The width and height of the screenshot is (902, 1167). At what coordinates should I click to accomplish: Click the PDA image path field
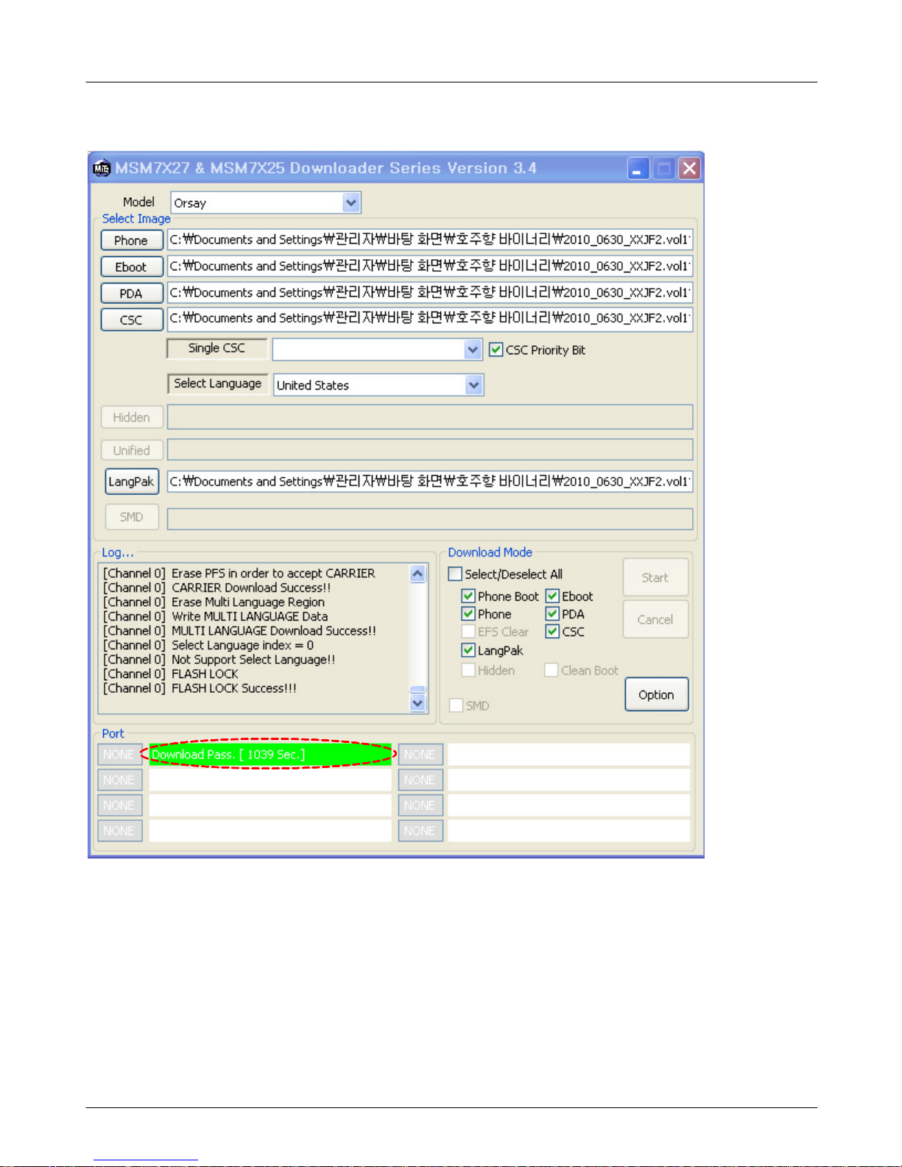click(x=430, y=292)
